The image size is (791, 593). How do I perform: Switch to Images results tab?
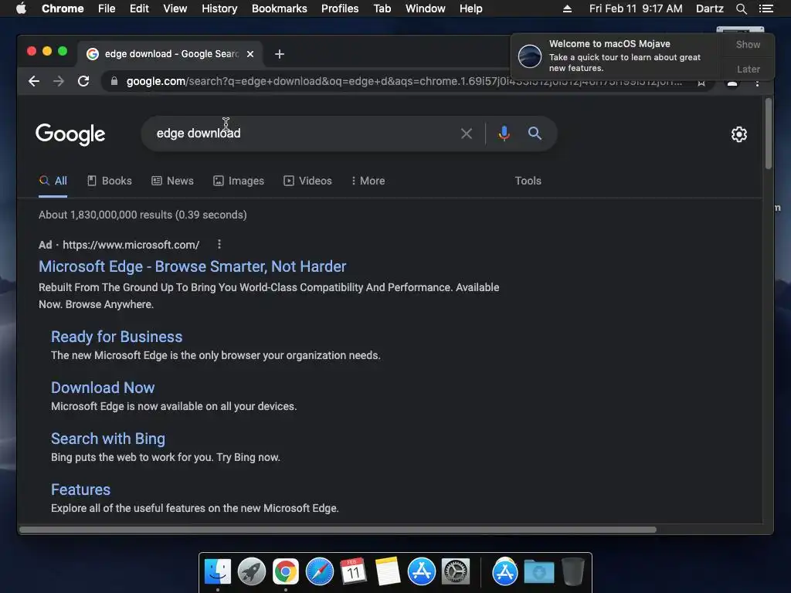click(x=239, y=181)
